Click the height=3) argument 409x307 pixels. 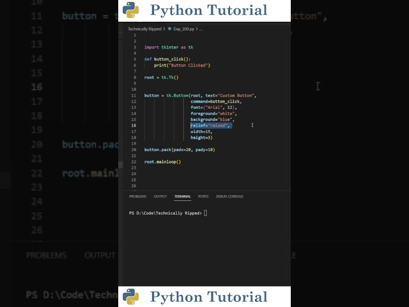click(x=201, y=138)
